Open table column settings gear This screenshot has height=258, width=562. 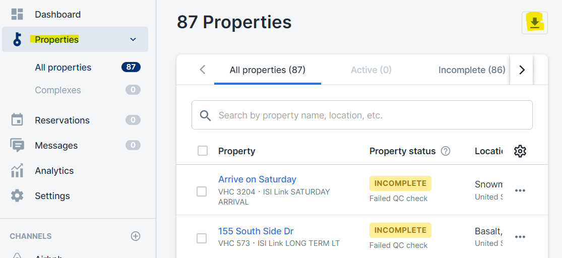[520, 151]
